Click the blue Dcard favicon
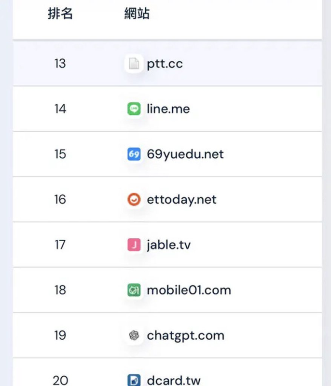 134,380
